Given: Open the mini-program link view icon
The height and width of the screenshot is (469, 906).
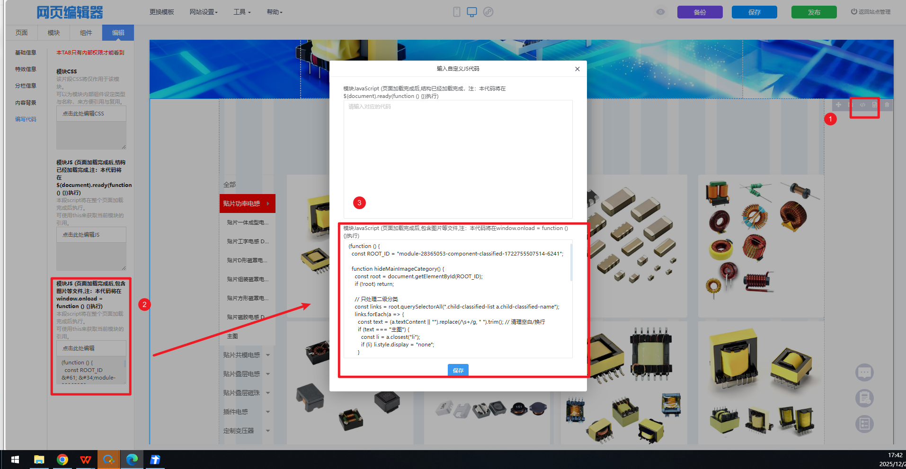Looking at the screenshot, I should point(488,12).
